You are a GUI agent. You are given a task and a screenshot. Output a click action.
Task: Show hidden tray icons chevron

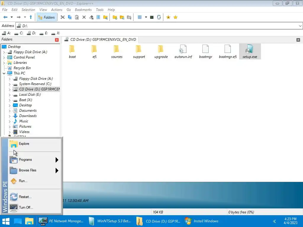[274, 221]
